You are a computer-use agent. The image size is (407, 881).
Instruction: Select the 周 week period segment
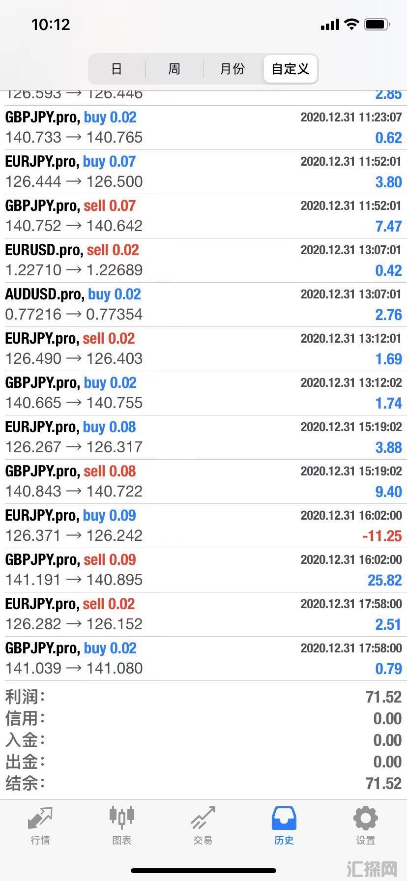coord(174,69)
